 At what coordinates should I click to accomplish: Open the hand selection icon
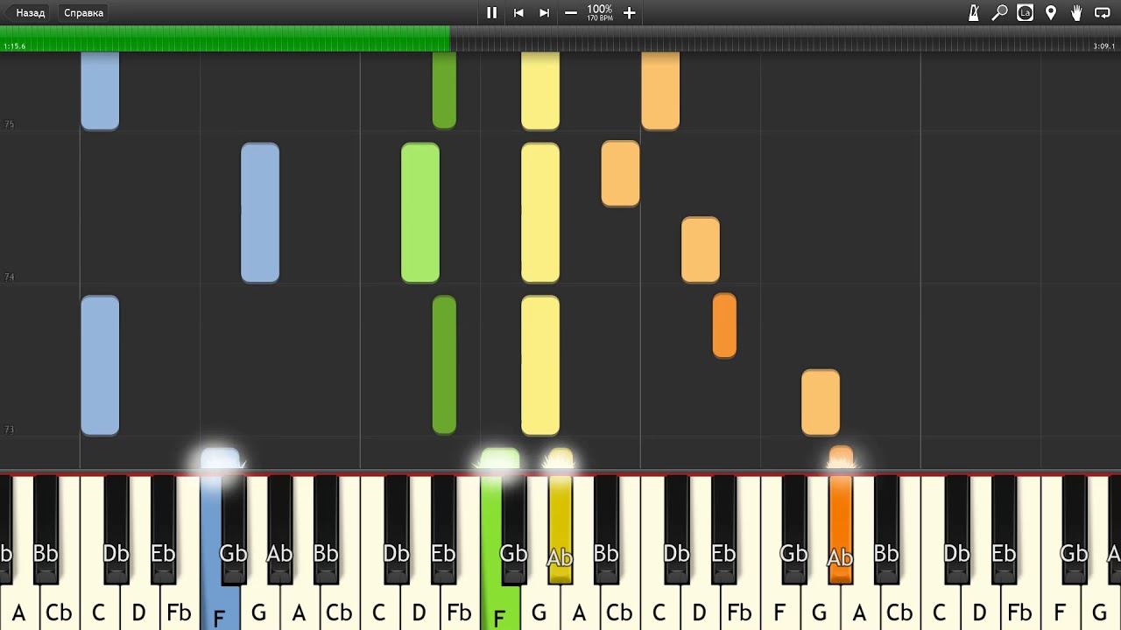tap(1076, 13)
